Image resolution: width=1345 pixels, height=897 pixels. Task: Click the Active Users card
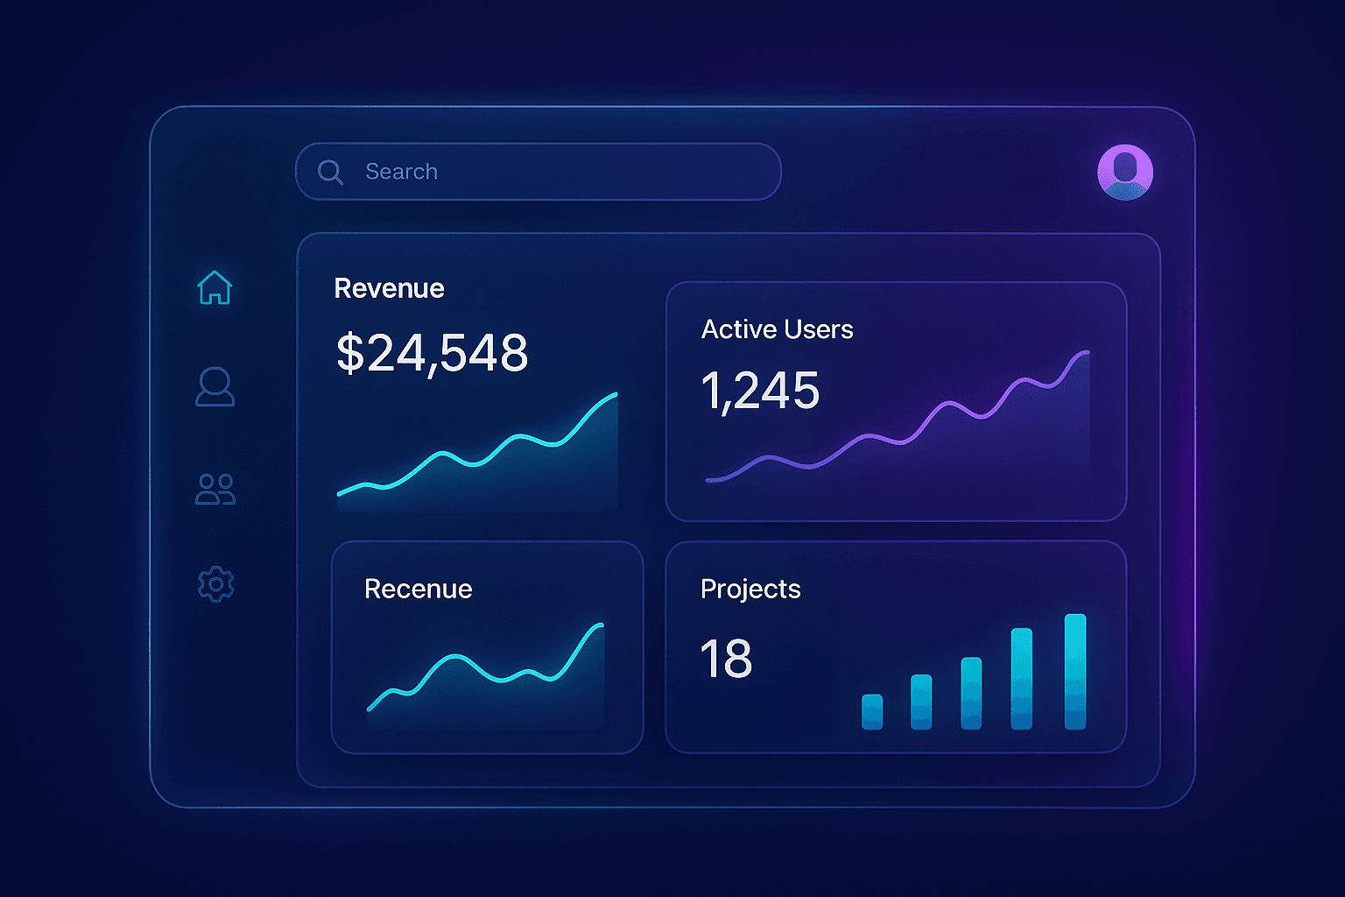[x=897, y=399]
